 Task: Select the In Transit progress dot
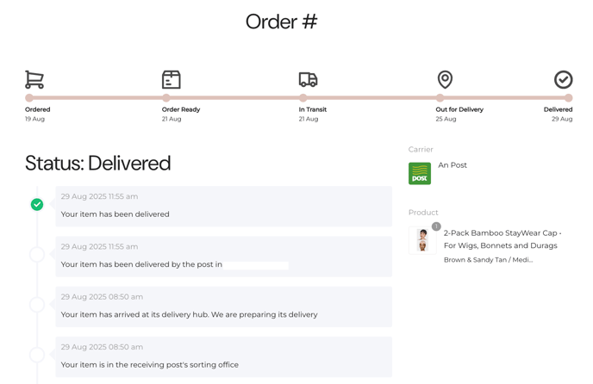point(303,98)
